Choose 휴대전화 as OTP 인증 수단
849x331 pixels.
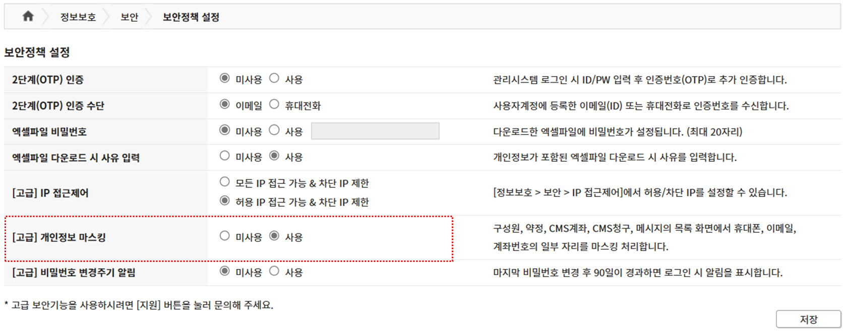[x=274, y=104]
